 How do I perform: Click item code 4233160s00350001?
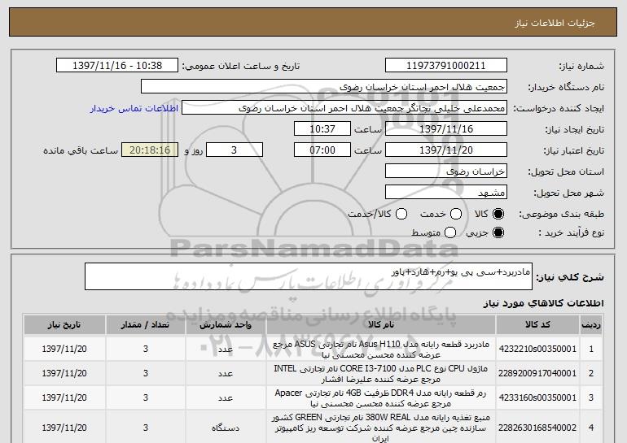[x=537, y=397]
